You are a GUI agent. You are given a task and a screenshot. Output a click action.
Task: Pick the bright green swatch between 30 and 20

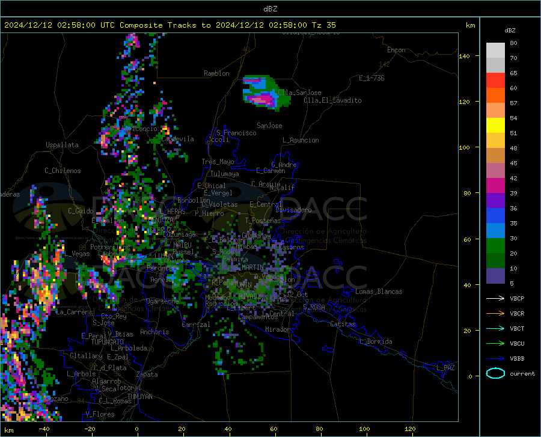coord(495,246)
